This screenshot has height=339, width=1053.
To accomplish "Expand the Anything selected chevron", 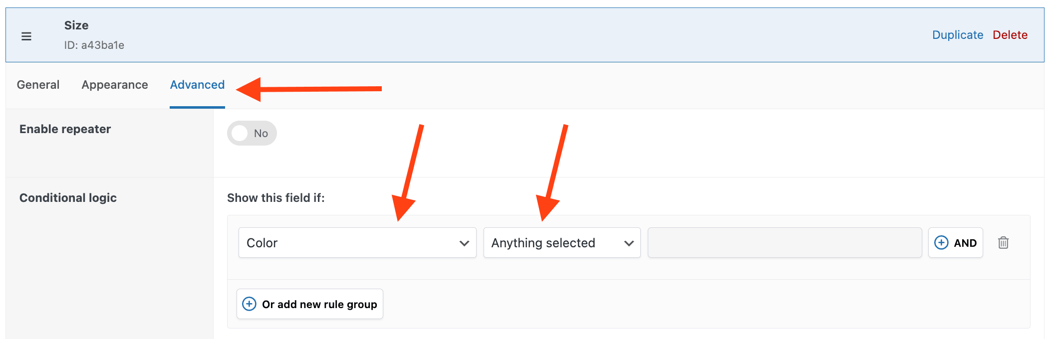I will [x=628, y=243].
